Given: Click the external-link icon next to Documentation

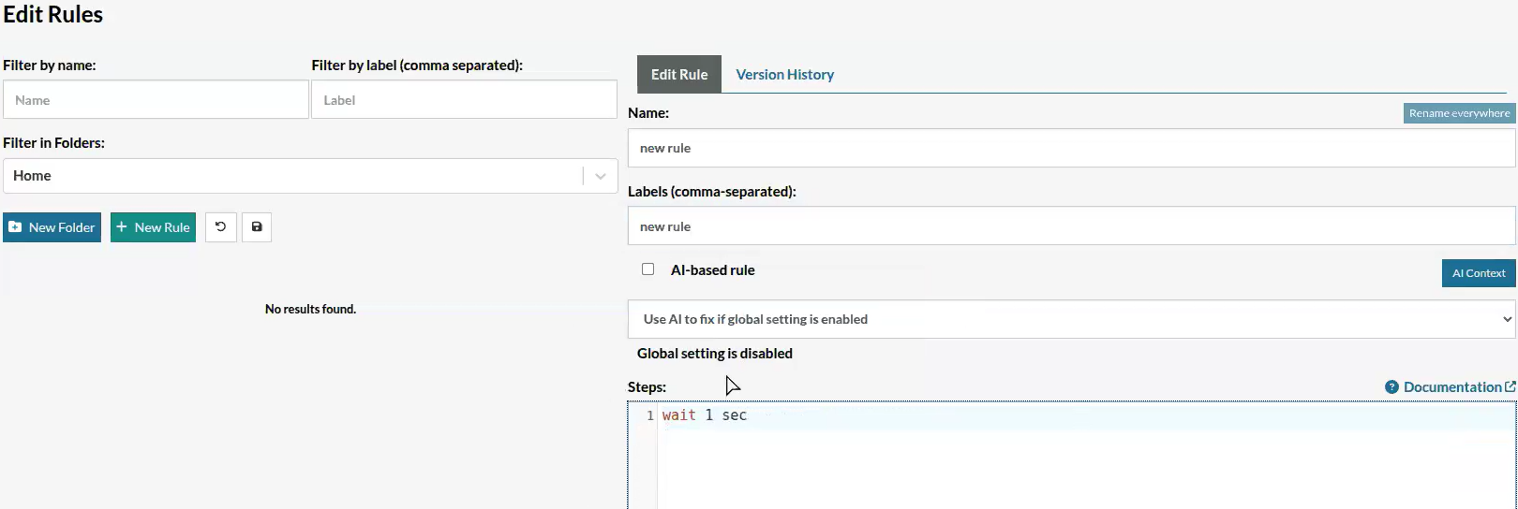Looking at the screenshot, I should [1510, 386].
